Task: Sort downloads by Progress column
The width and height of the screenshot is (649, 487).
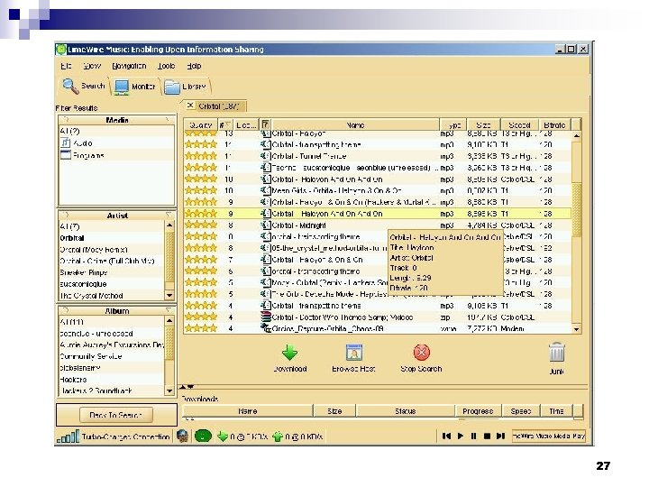Action: click(478, 411)
